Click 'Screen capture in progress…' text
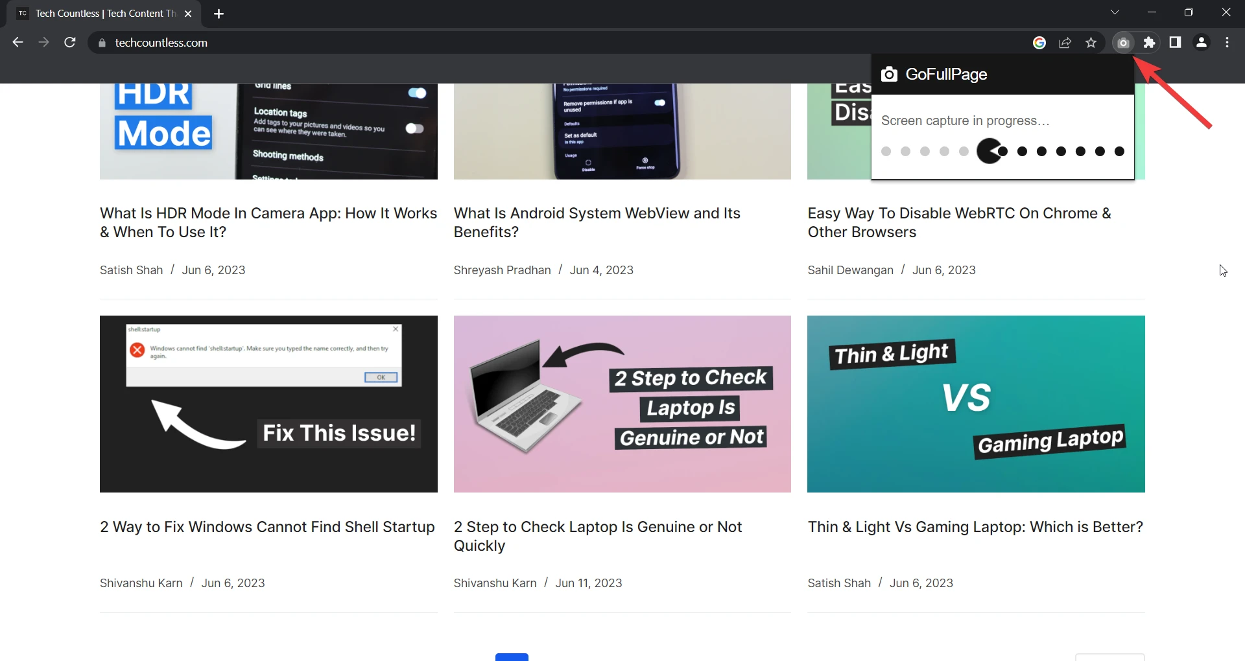 tap(965, 121)
